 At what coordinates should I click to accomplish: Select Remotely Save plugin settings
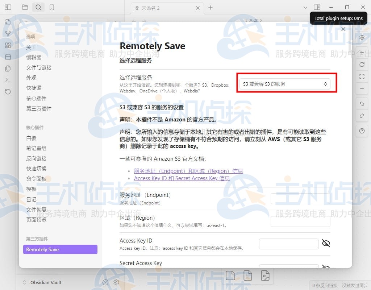click(x=61, y=249)
